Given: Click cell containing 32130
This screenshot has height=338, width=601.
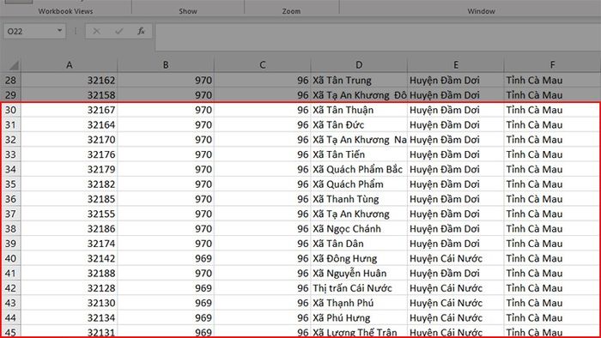Looking at the screenshot, I should pyautogui.click(x=69, y=303).
